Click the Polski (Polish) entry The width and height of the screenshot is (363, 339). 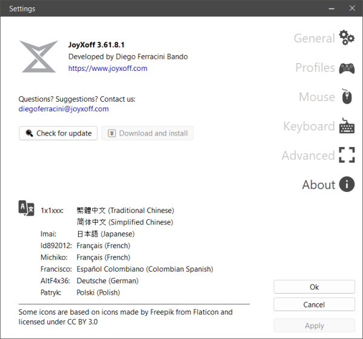pyautogui.click(x=98, y=292)
